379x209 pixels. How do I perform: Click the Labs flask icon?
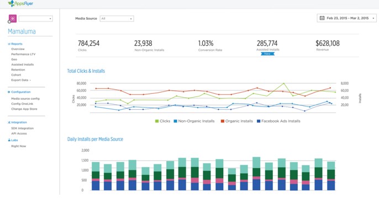point(9,140)
